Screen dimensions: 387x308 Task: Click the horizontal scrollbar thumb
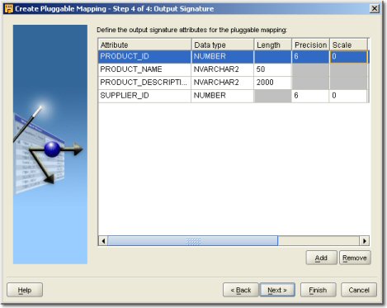pyautogui.click(x=193, y=241)
